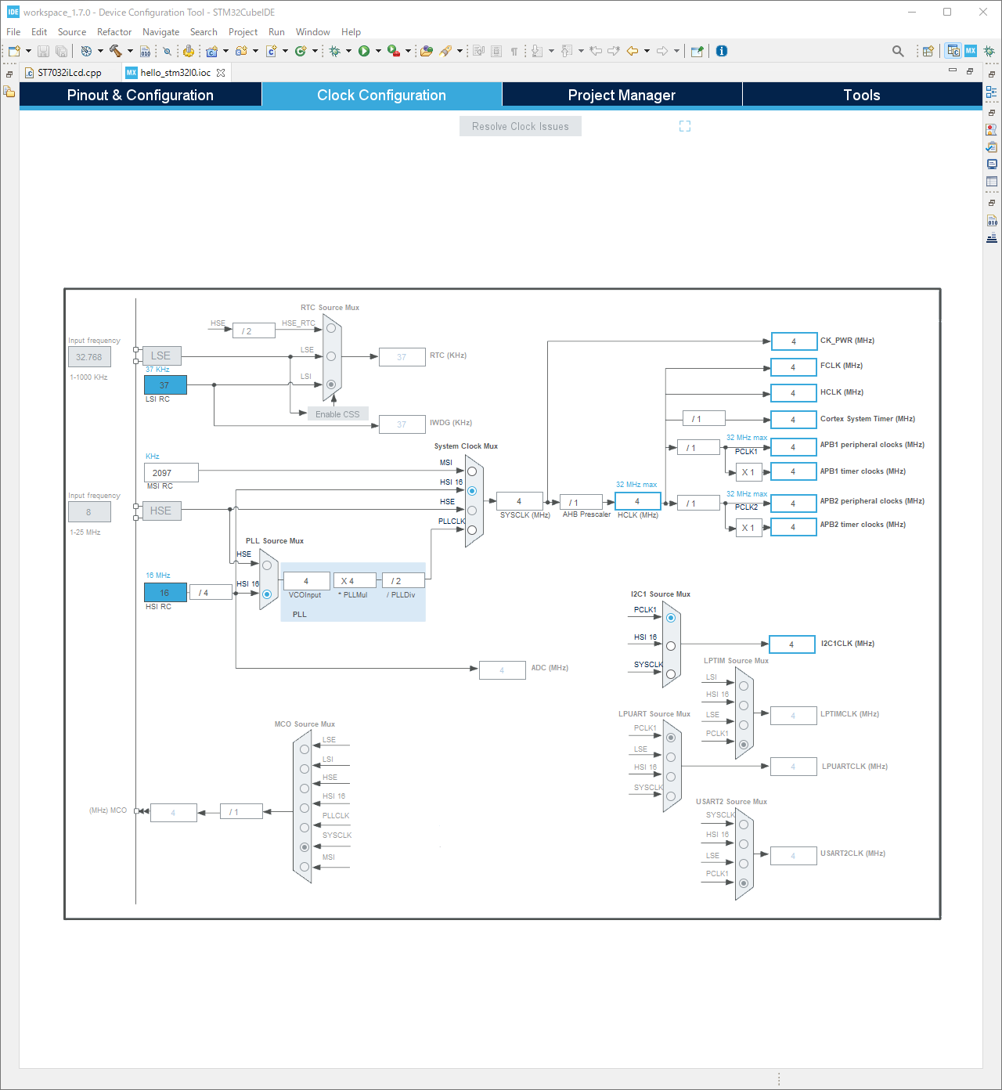Switch to the Debug perspective bug icon
Viewport: 1002px width, 1090px height.
click(989, 51)
